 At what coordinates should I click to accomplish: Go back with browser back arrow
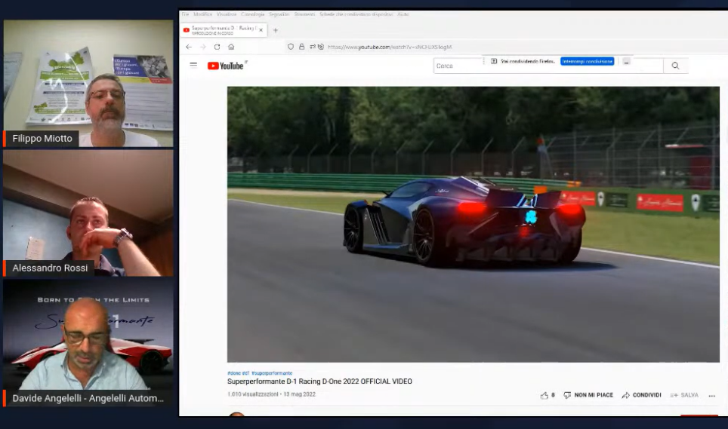pos(189,47)
